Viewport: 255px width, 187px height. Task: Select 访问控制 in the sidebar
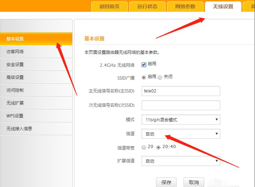point(36,90)
